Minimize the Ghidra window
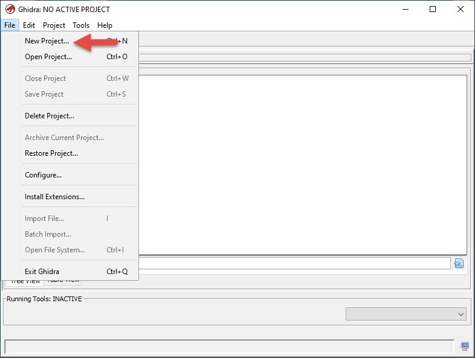This screenshot has width=475, height=358. click(x=405, y=9)
